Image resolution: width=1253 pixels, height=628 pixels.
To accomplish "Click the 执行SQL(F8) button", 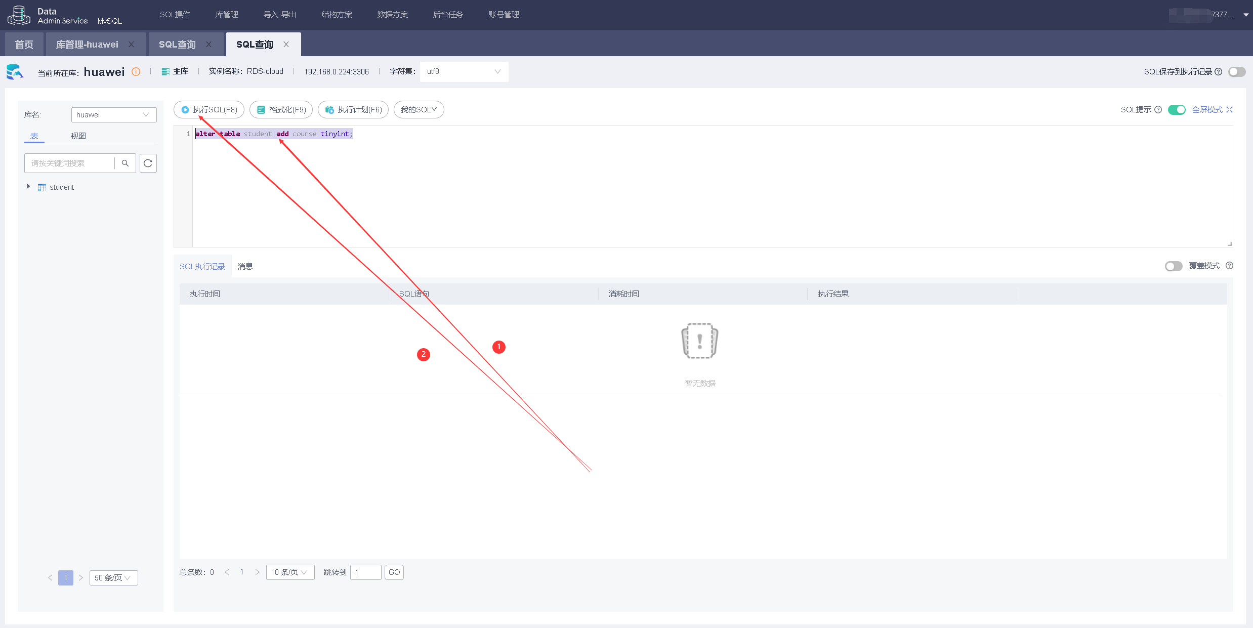I will pos(209,110).
